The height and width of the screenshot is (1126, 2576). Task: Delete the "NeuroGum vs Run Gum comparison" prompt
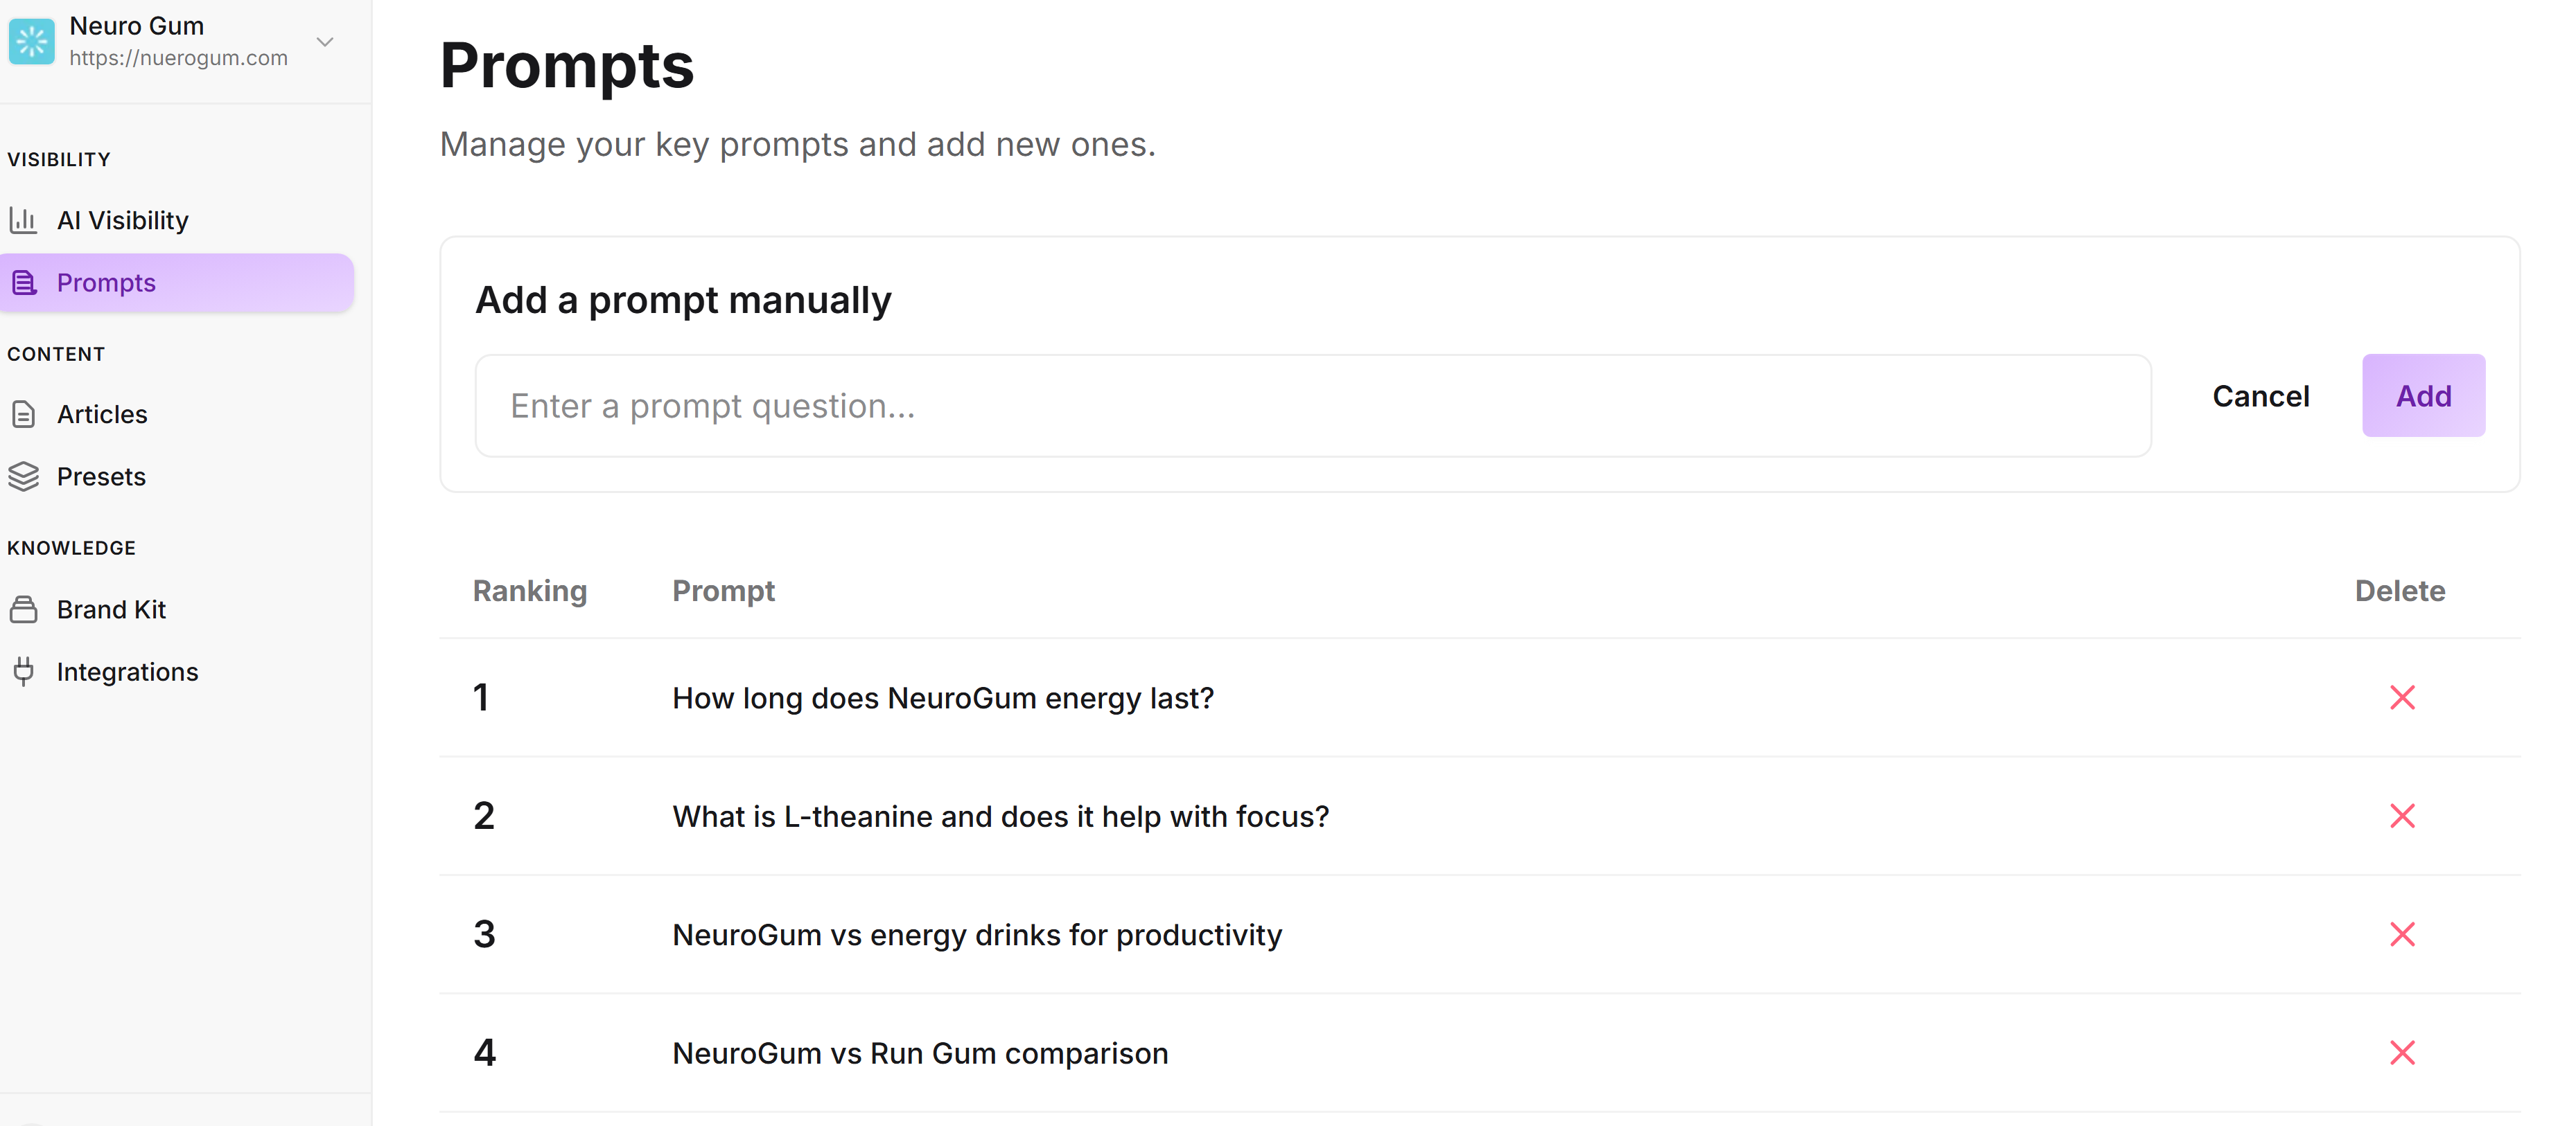2403,1052
